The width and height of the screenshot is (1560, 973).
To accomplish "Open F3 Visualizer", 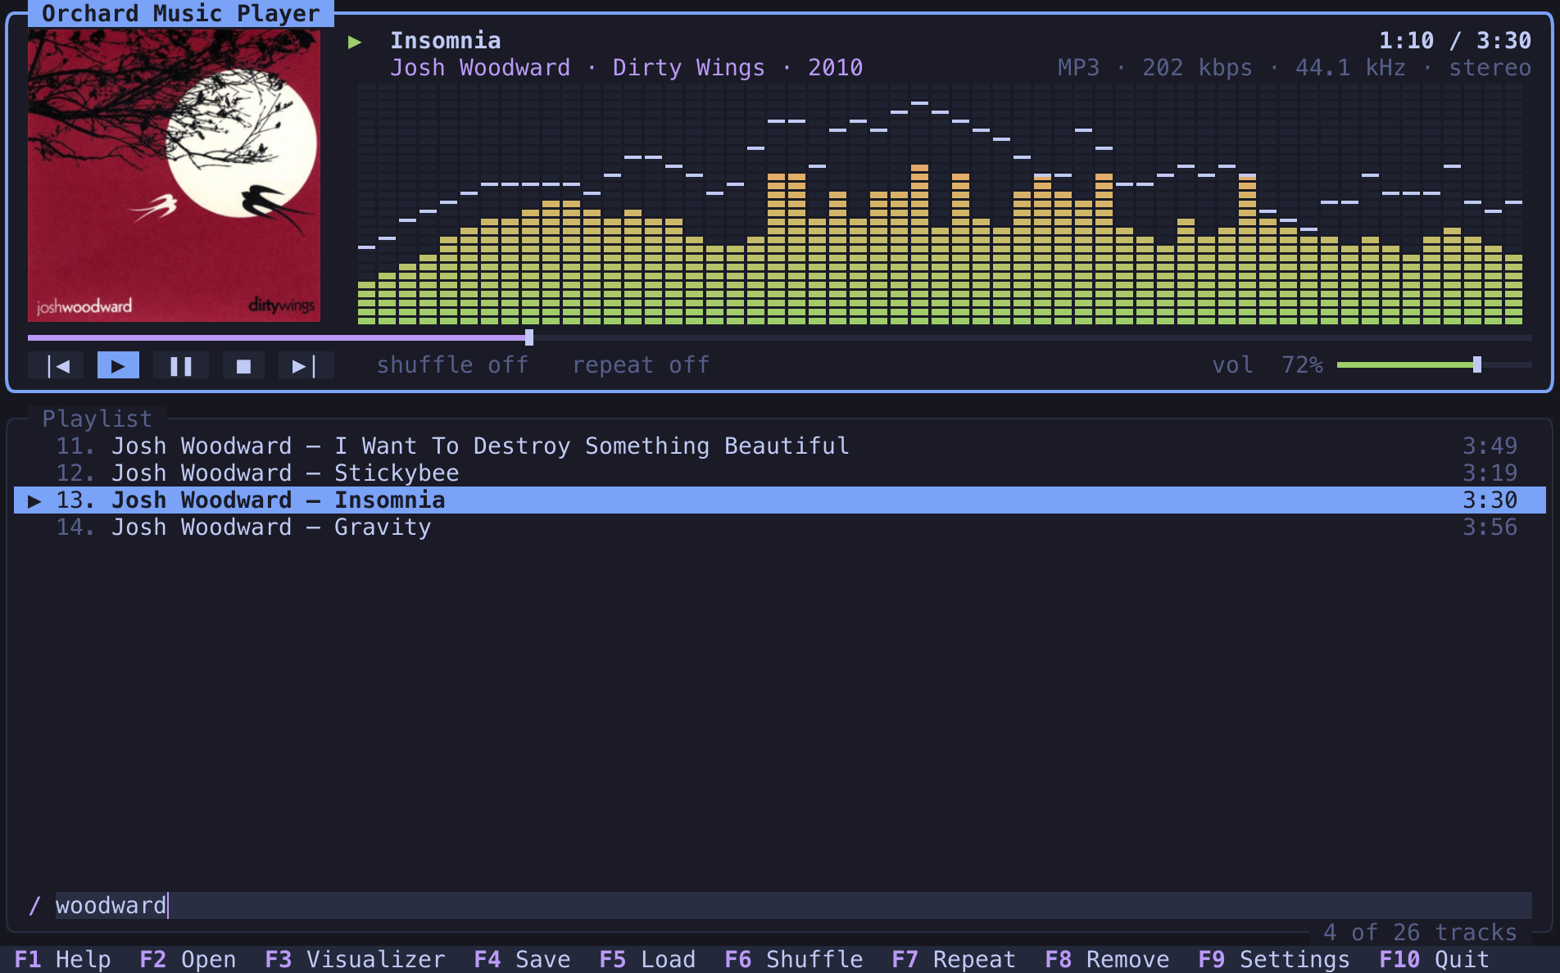I will (x=355, y=959).
